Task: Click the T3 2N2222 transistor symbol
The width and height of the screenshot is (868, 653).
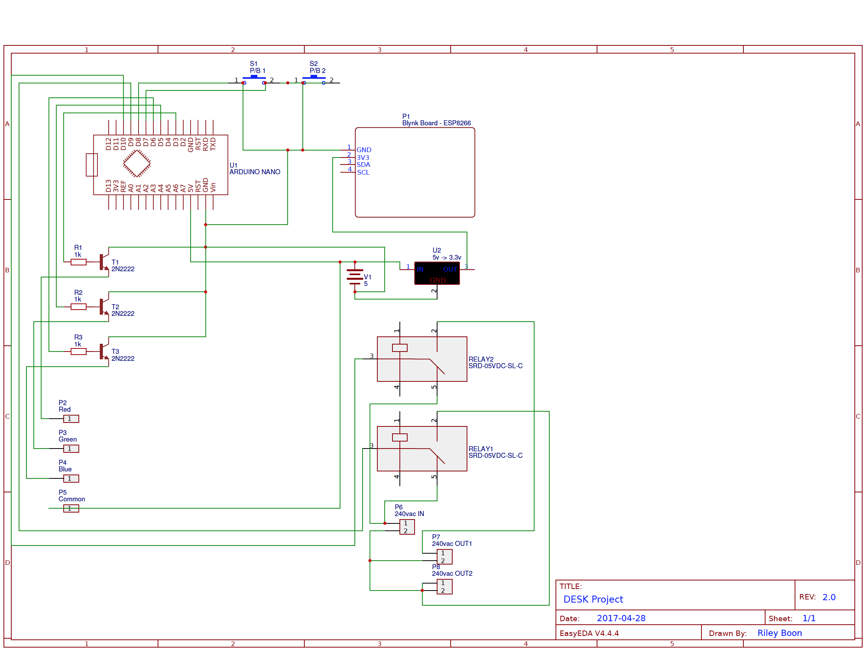Action: click(x=104, y=352)
